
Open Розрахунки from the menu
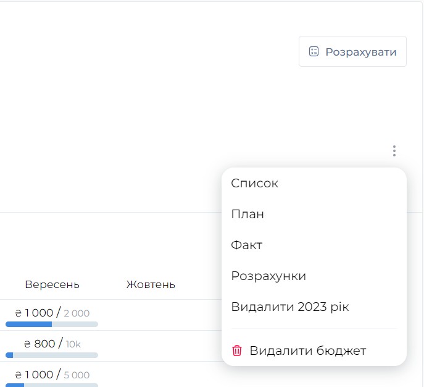268,276
